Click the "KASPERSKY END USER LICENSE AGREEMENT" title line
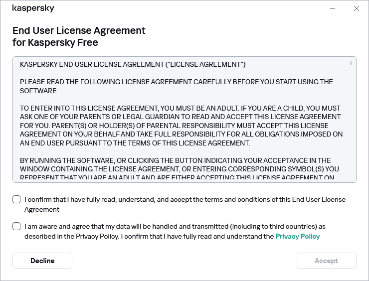This screenshot has height=281, width=369. pyautogui.click(x=133, y=64)
